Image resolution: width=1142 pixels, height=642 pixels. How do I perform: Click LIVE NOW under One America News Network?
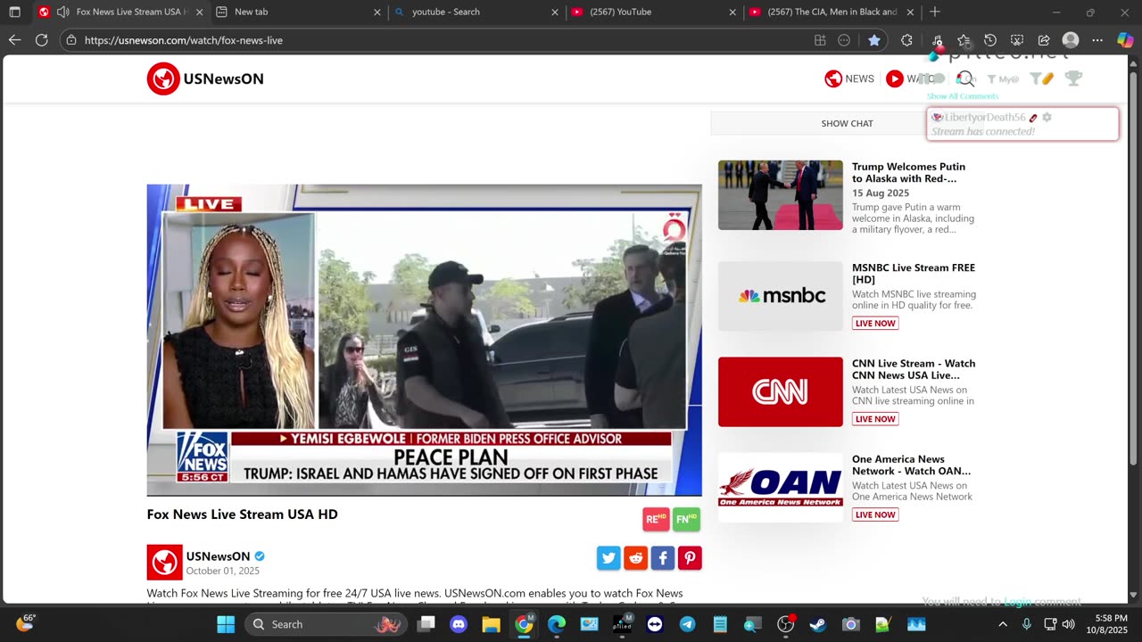tap(875, 514)
